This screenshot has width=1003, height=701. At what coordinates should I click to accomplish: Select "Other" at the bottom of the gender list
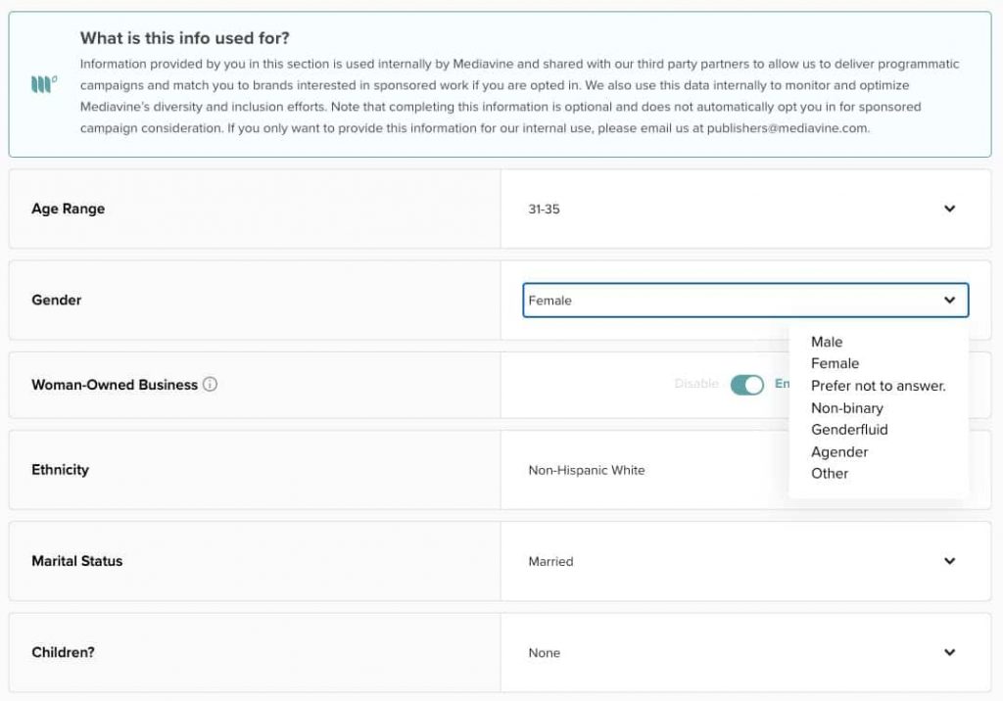pos(829,473)
